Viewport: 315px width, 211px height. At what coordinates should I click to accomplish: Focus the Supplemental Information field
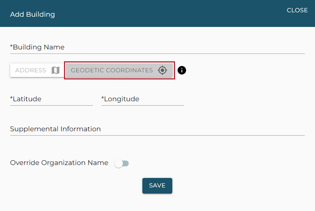tap(157, 129)
